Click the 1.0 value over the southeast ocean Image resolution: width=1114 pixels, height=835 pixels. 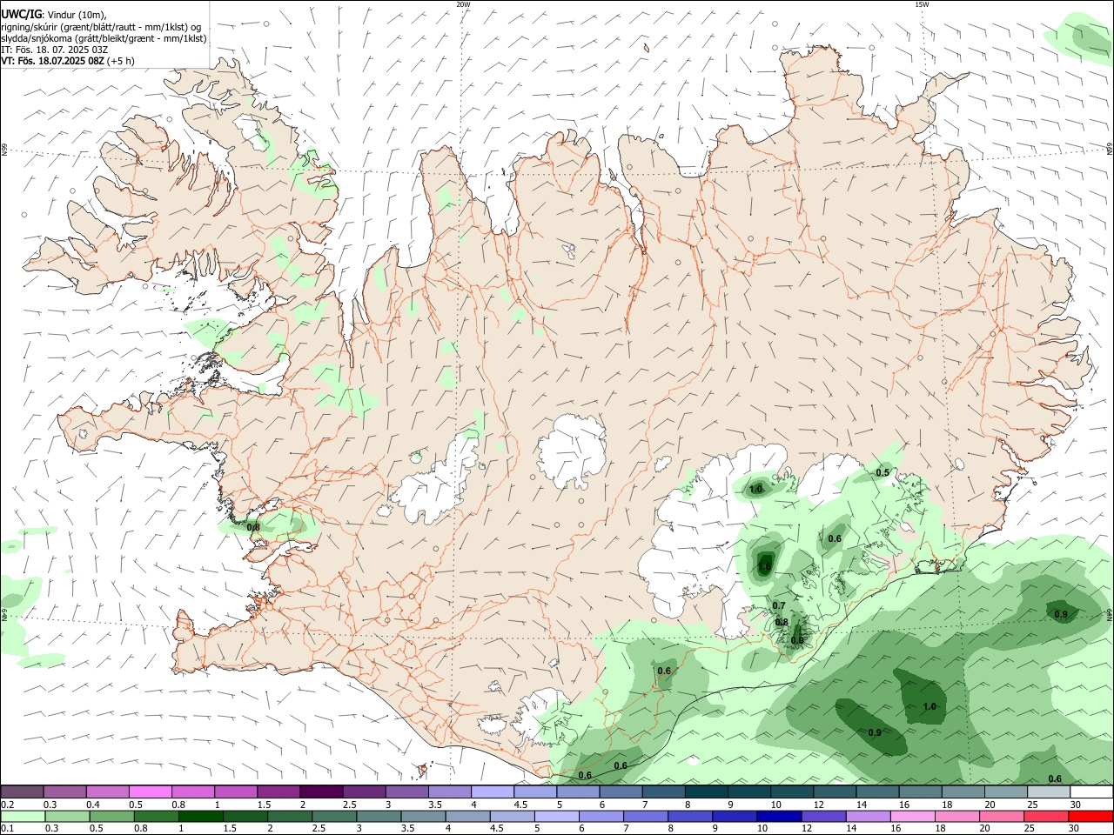(929, 706)
